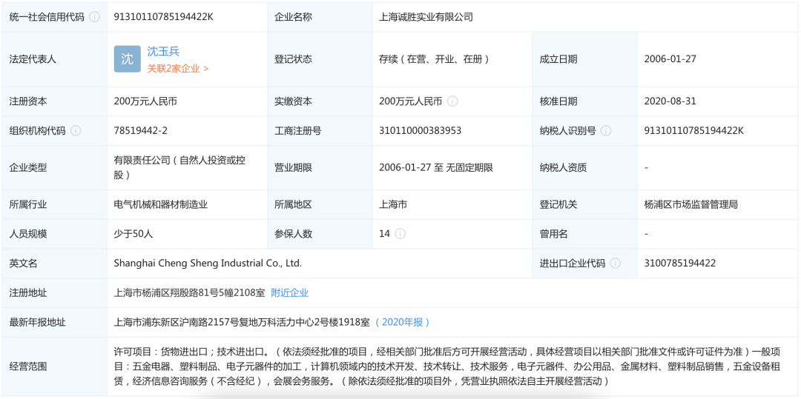Click the 营业期限 label cell
This screenshot has height=399, width=801.
[320, 167]
